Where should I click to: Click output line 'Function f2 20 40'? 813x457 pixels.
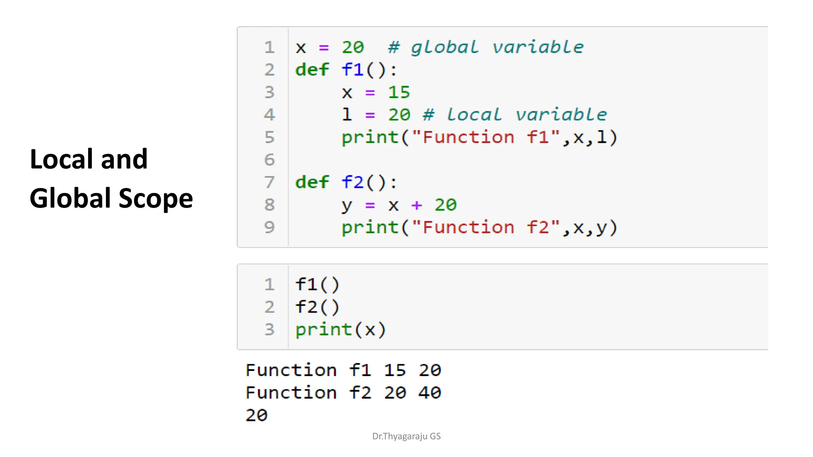[x=343, y=393]
